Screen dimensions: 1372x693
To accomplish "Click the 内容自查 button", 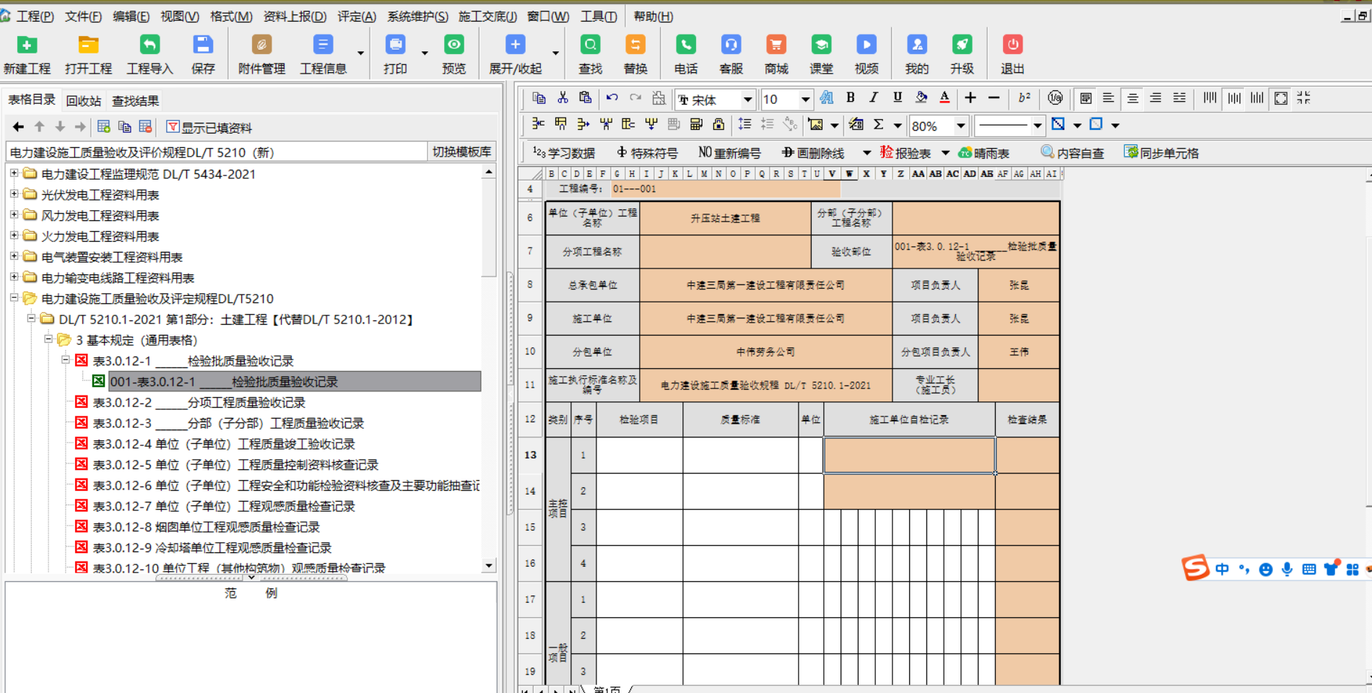I will tap(1072, 152).
